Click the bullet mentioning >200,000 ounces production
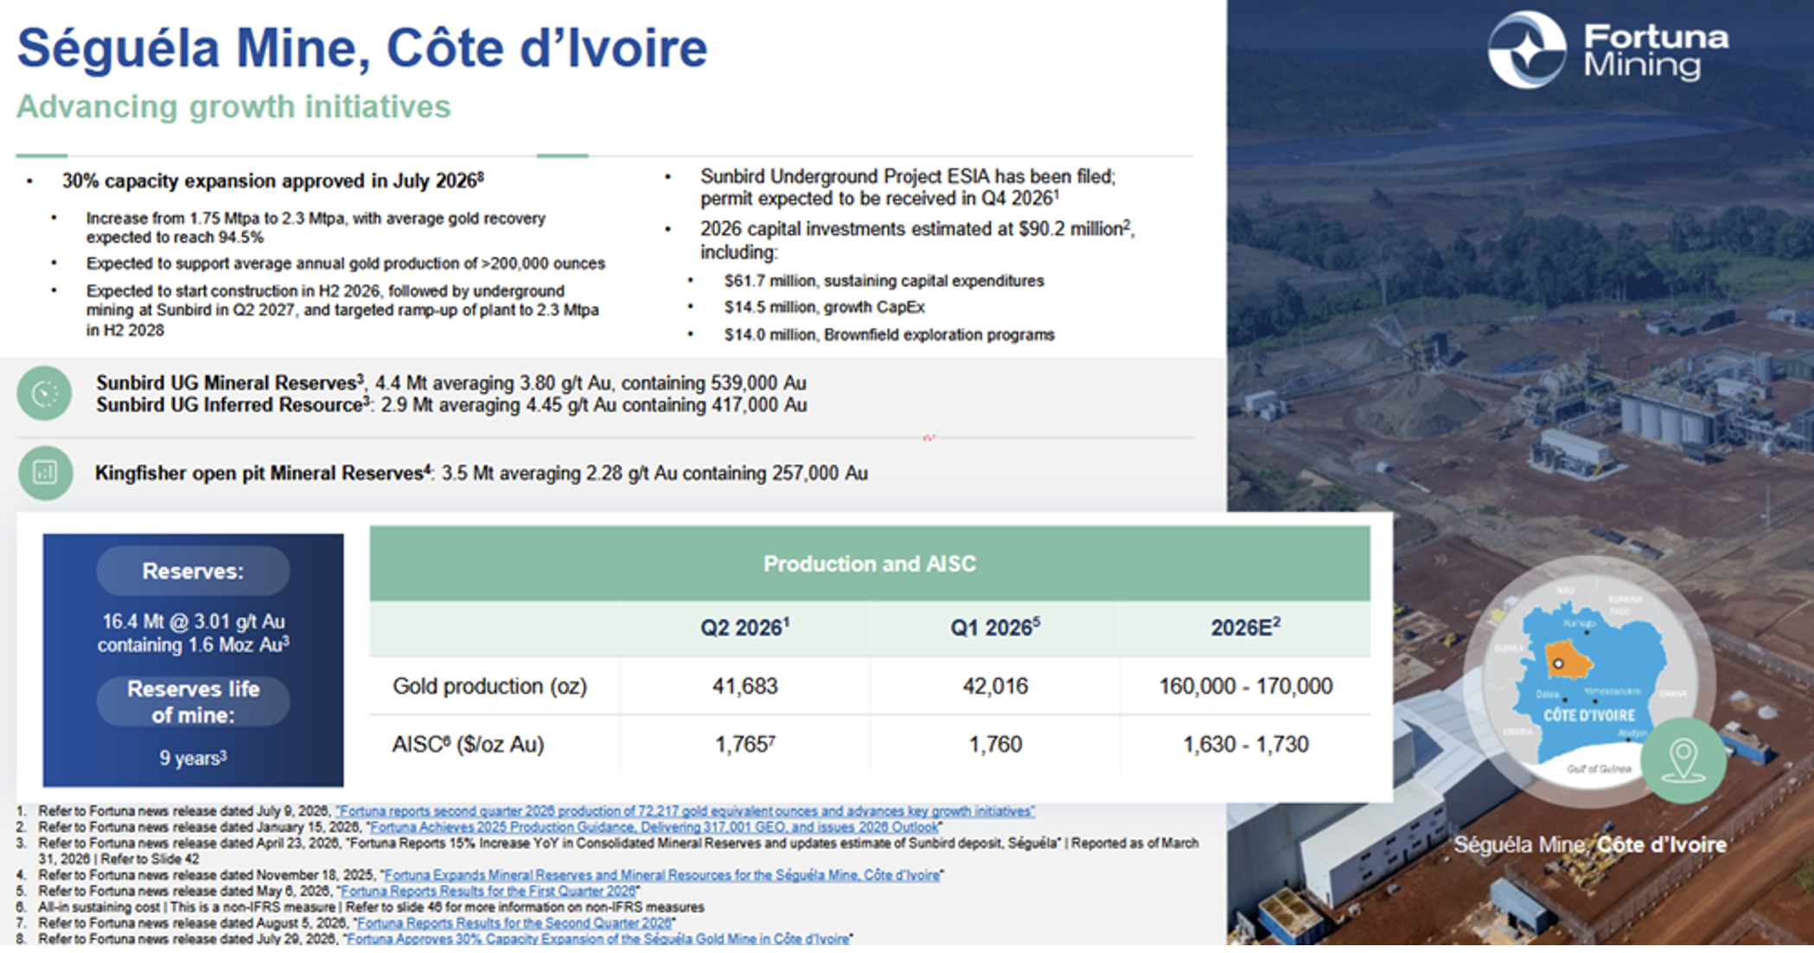The height and width of the screenshot is (953, 1814). 345,264
